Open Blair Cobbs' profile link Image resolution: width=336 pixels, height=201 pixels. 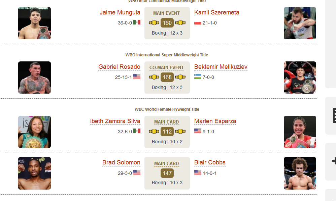click(210, 162)
